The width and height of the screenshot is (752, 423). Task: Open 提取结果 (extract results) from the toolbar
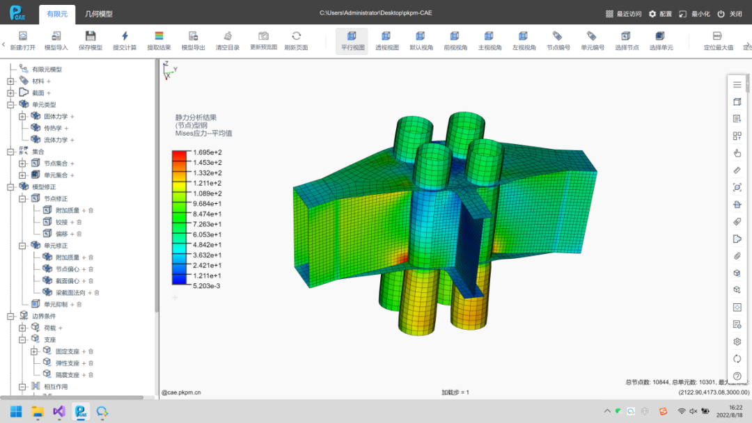click(x=159, y=36)
